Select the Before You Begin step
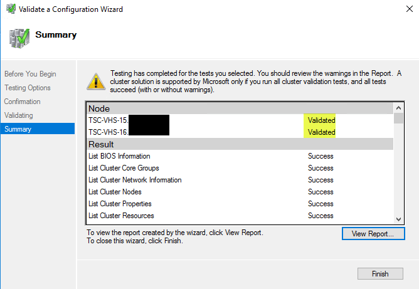Screen dimensions: 419x289 30,74
